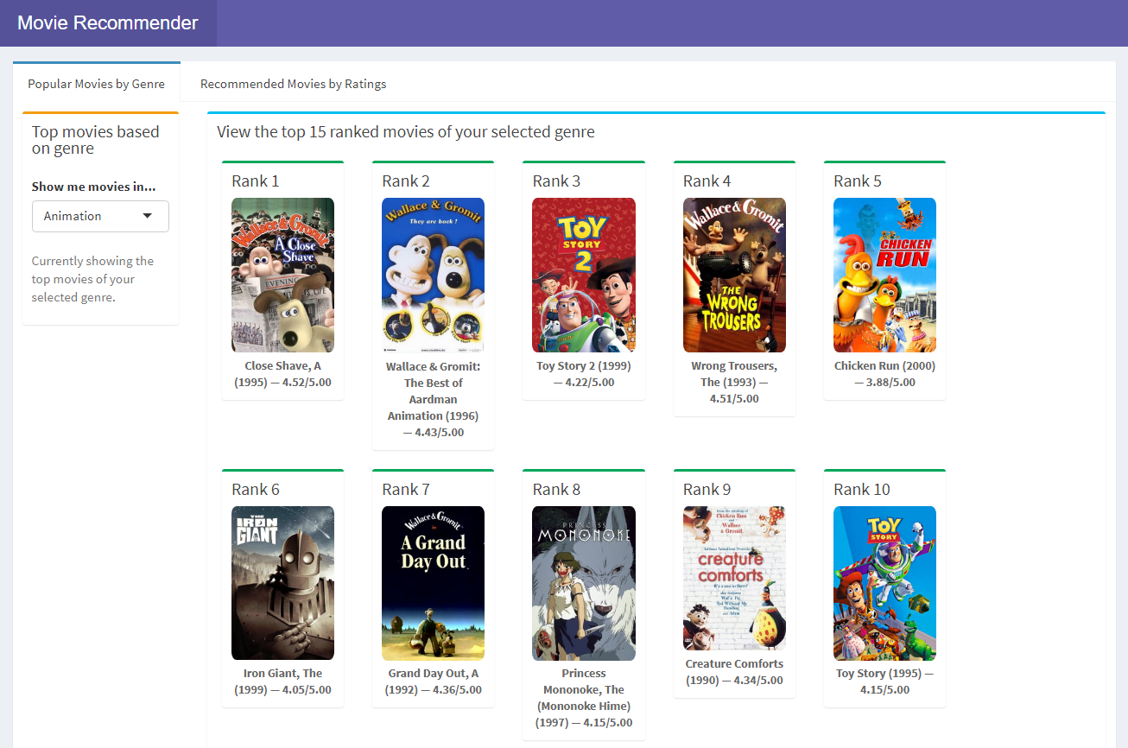Click The Iron Giant poster

click(283, 583)
